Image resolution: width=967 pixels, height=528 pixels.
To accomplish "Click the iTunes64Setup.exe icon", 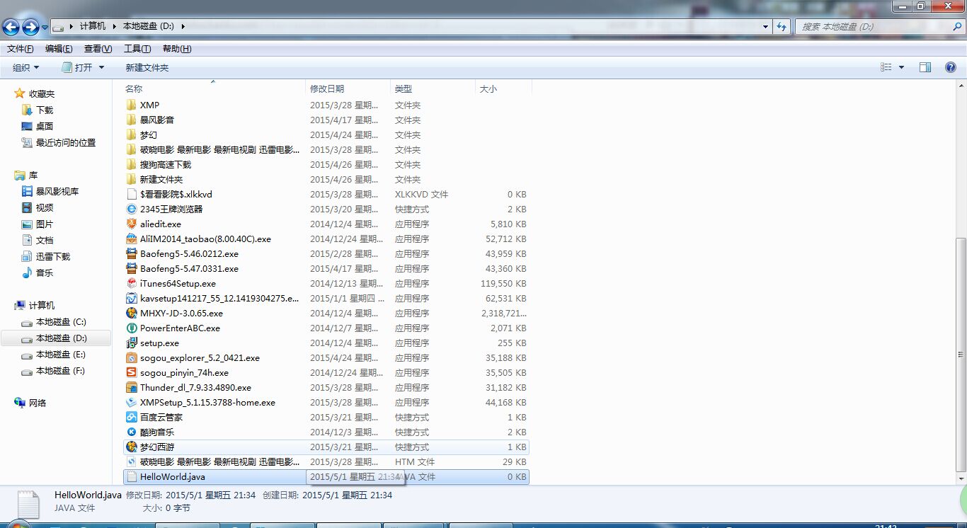I will coord(131,284).
